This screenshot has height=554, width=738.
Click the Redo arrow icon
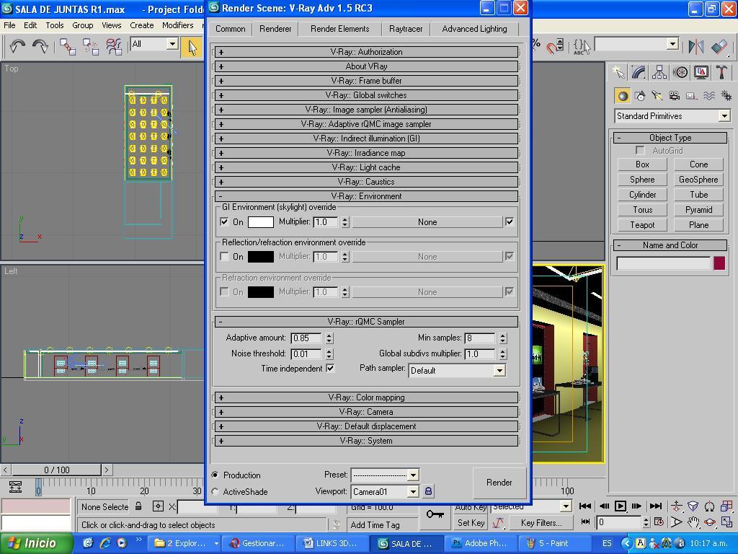tap(40, 46)
